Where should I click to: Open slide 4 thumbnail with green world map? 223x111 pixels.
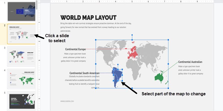point(21,79)
